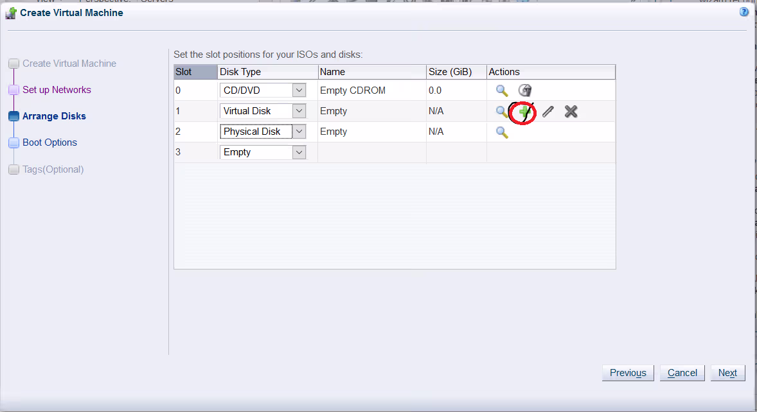Jump to the Boot Options step
This screenshot has width=757, height=412.
(x=49, y=142)
